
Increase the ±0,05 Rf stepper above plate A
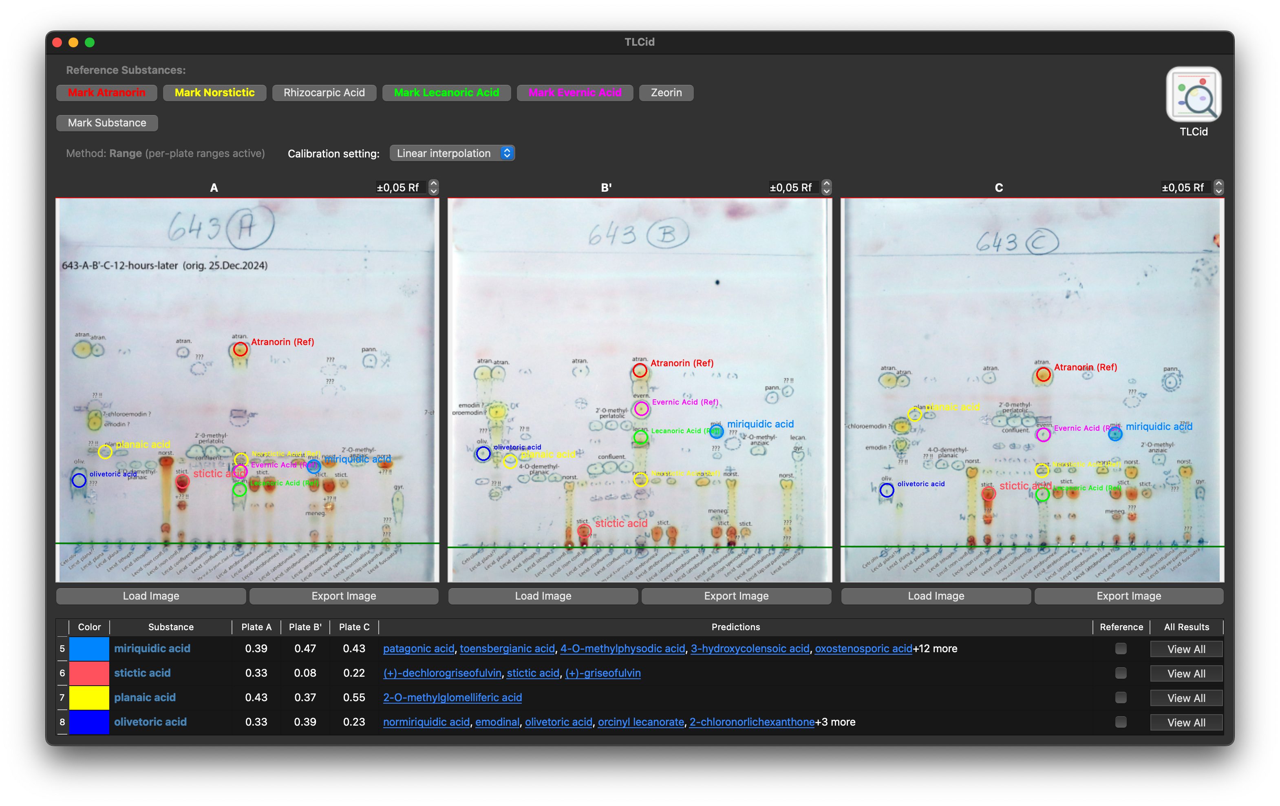coord(433,184)
